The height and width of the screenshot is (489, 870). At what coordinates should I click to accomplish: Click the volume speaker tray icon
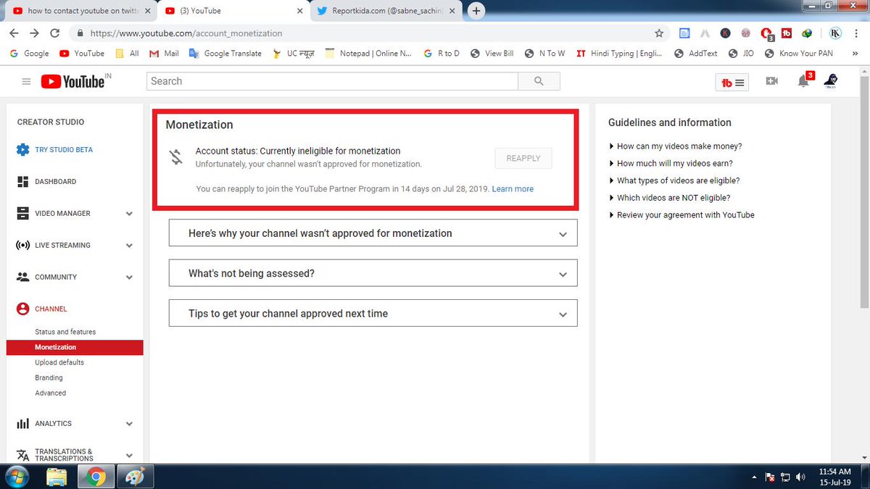800,477
